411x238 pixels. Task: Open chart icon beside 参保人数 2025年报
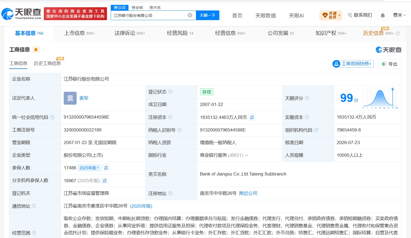point(106,168)
